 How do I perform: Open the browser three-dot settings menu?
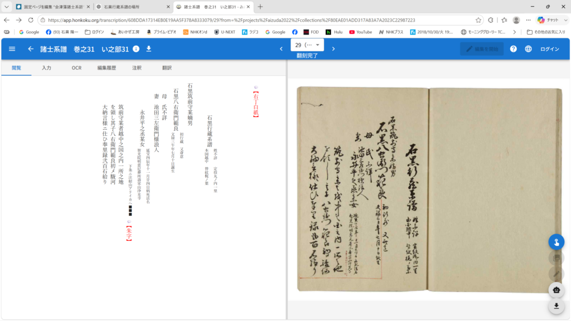(529, 20)
